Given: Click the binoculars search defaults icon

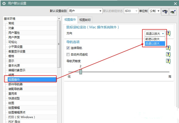Looking at the screenshot, I should point(165,11).
